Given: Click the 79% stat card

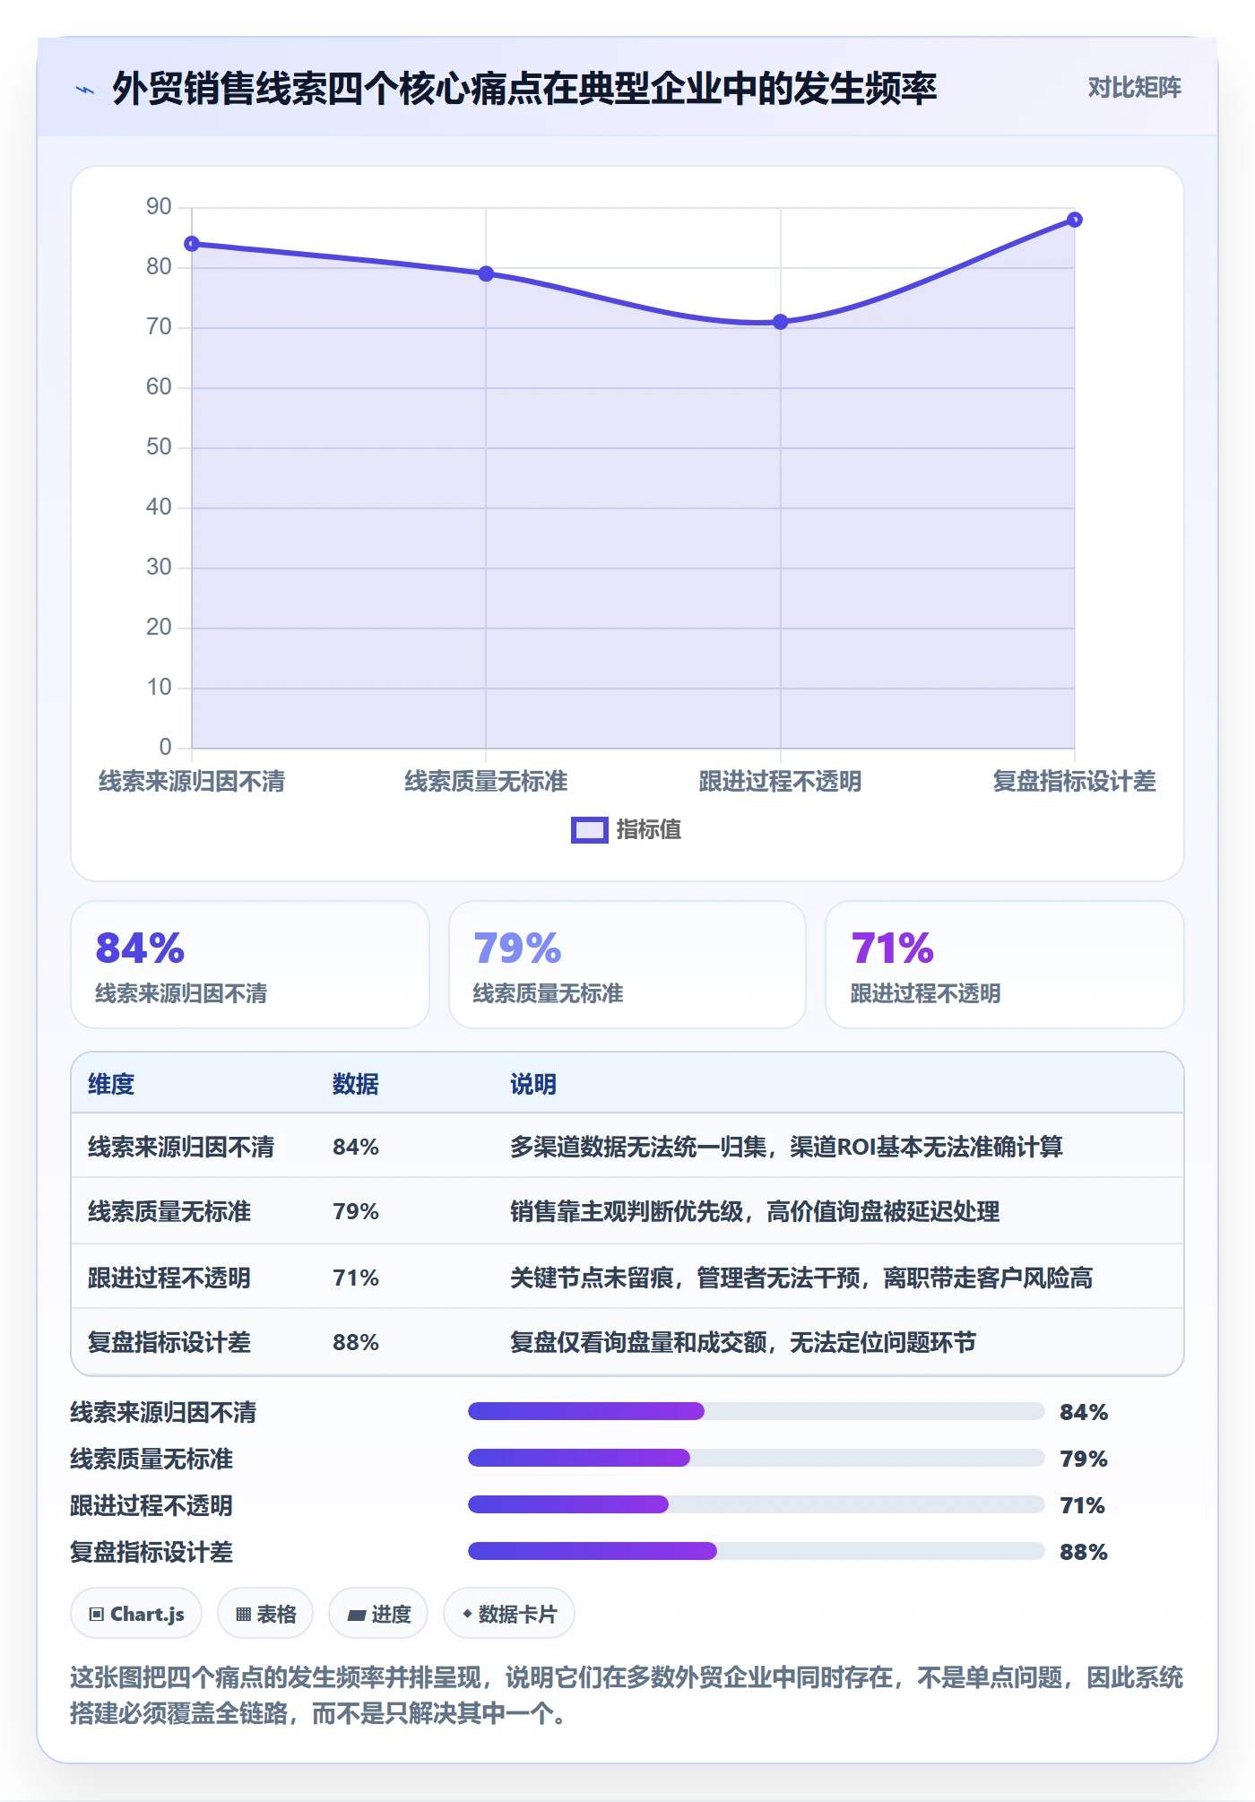Looking at the screenshot, I should coord(627,965).
